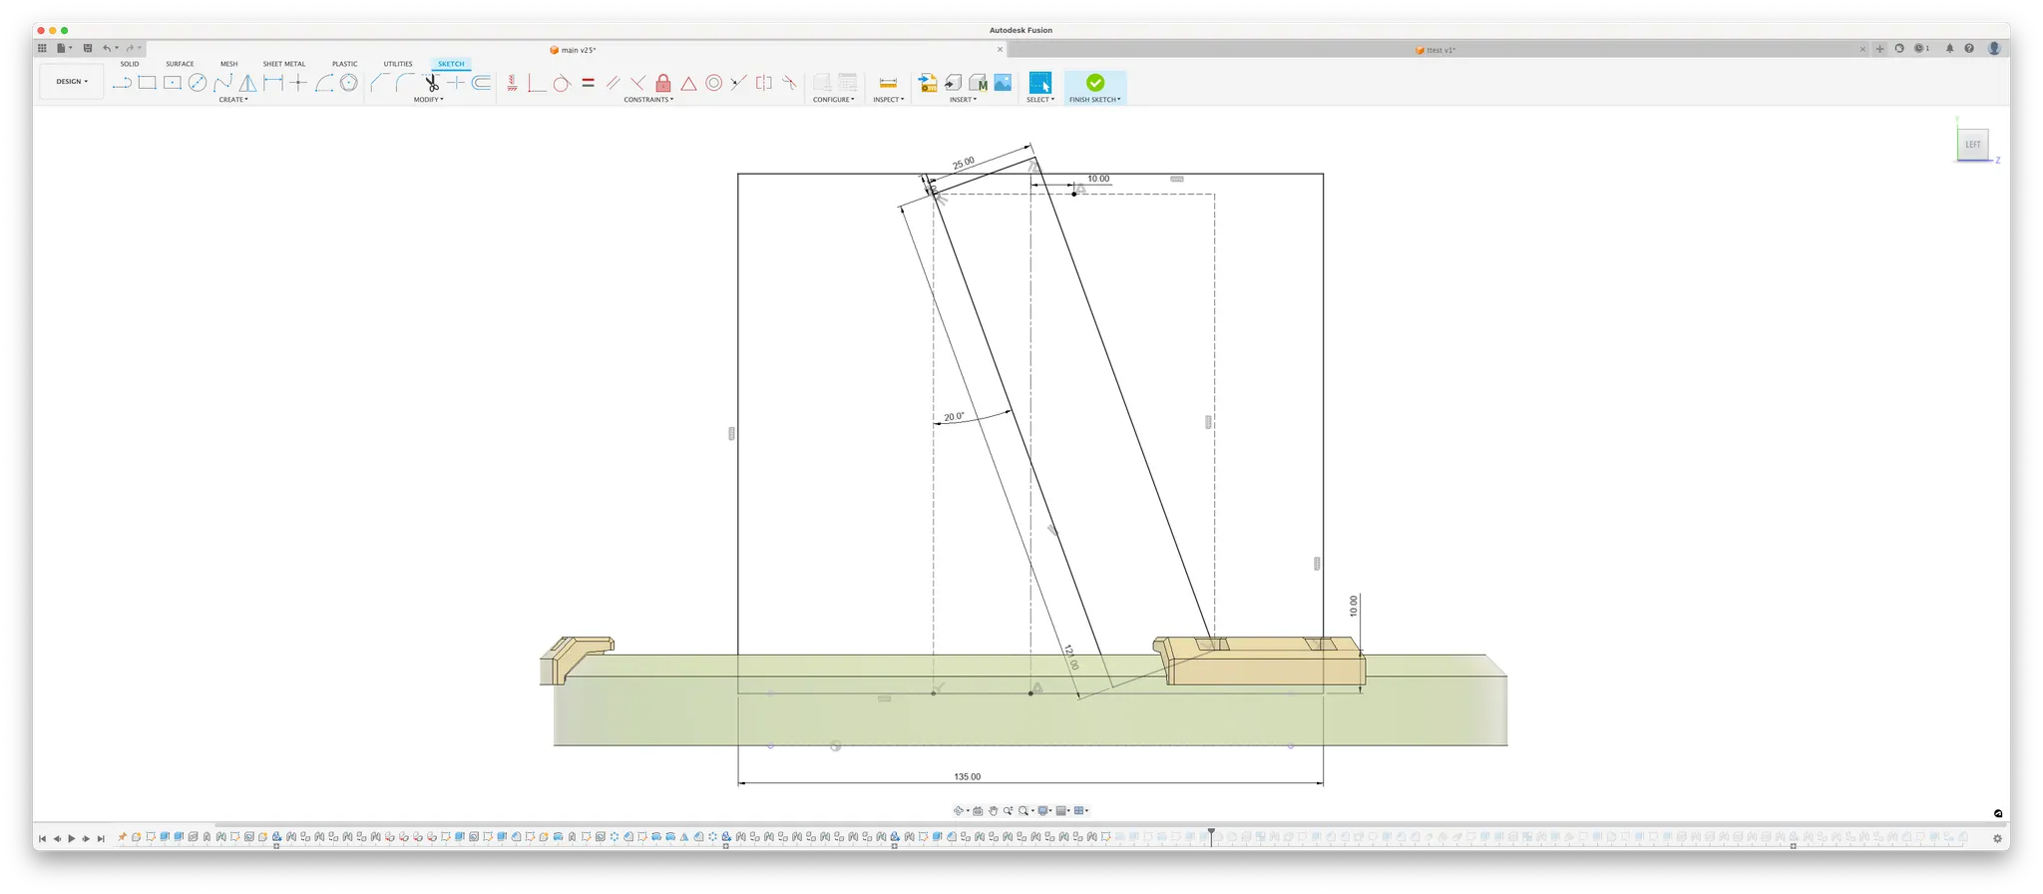The width and height of the screenshot is (2043, 894).
Task: Pick the 2-Point Rectangle sketch tool
Action: tap(147, 84)
